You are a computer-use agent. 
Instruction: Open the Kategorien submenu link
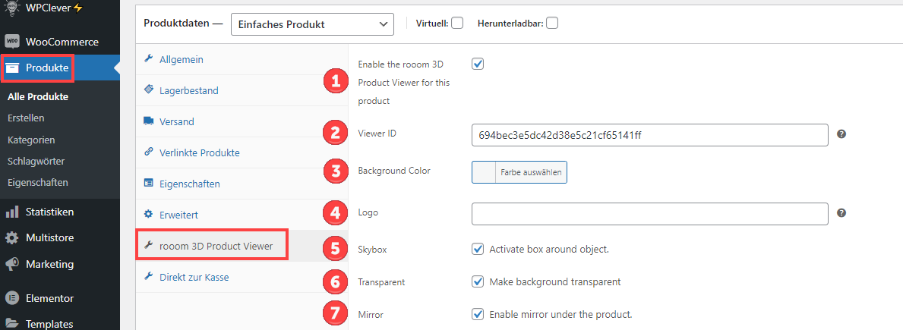click(x=31, y=140)
